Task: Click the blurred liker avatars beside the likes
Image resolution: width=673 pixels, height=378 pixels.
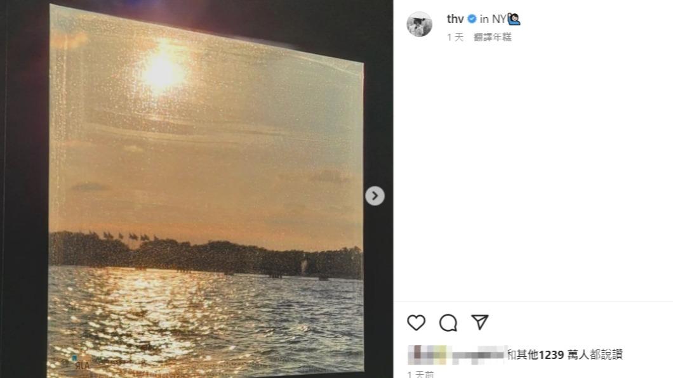Action: coord(429,355)
